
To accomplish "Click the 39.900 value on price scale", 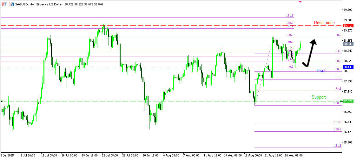I will (x=348, y=10).
